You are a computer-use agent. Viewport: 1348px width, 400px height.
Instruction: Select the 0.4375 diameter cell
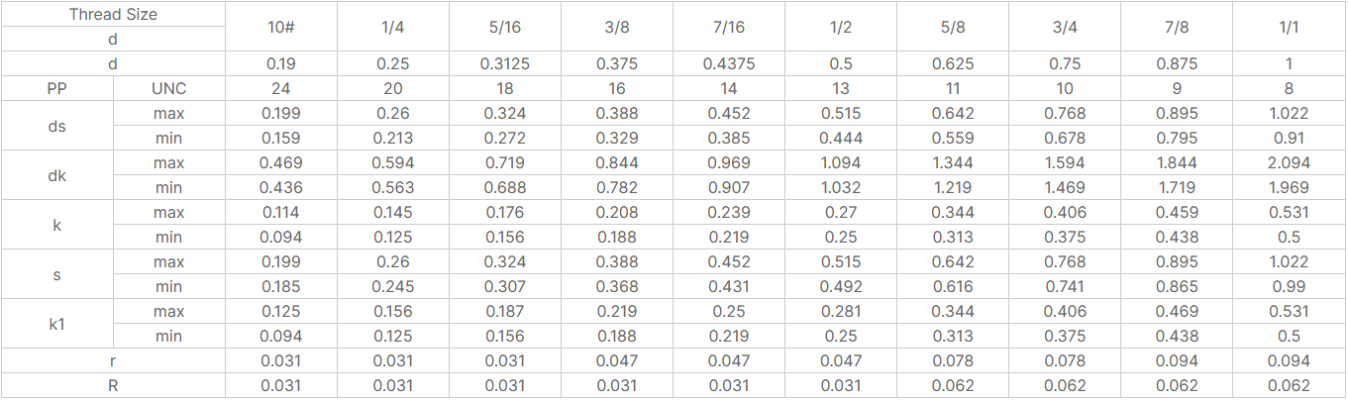pyautogui.click(x=729, y=63)
